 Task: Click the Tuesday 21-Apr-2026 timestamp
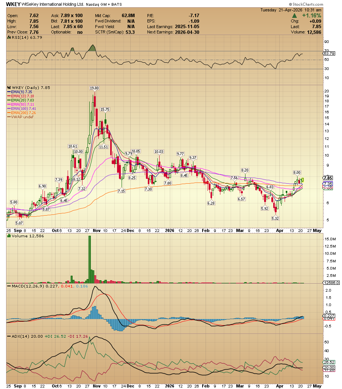coord(291,10)
